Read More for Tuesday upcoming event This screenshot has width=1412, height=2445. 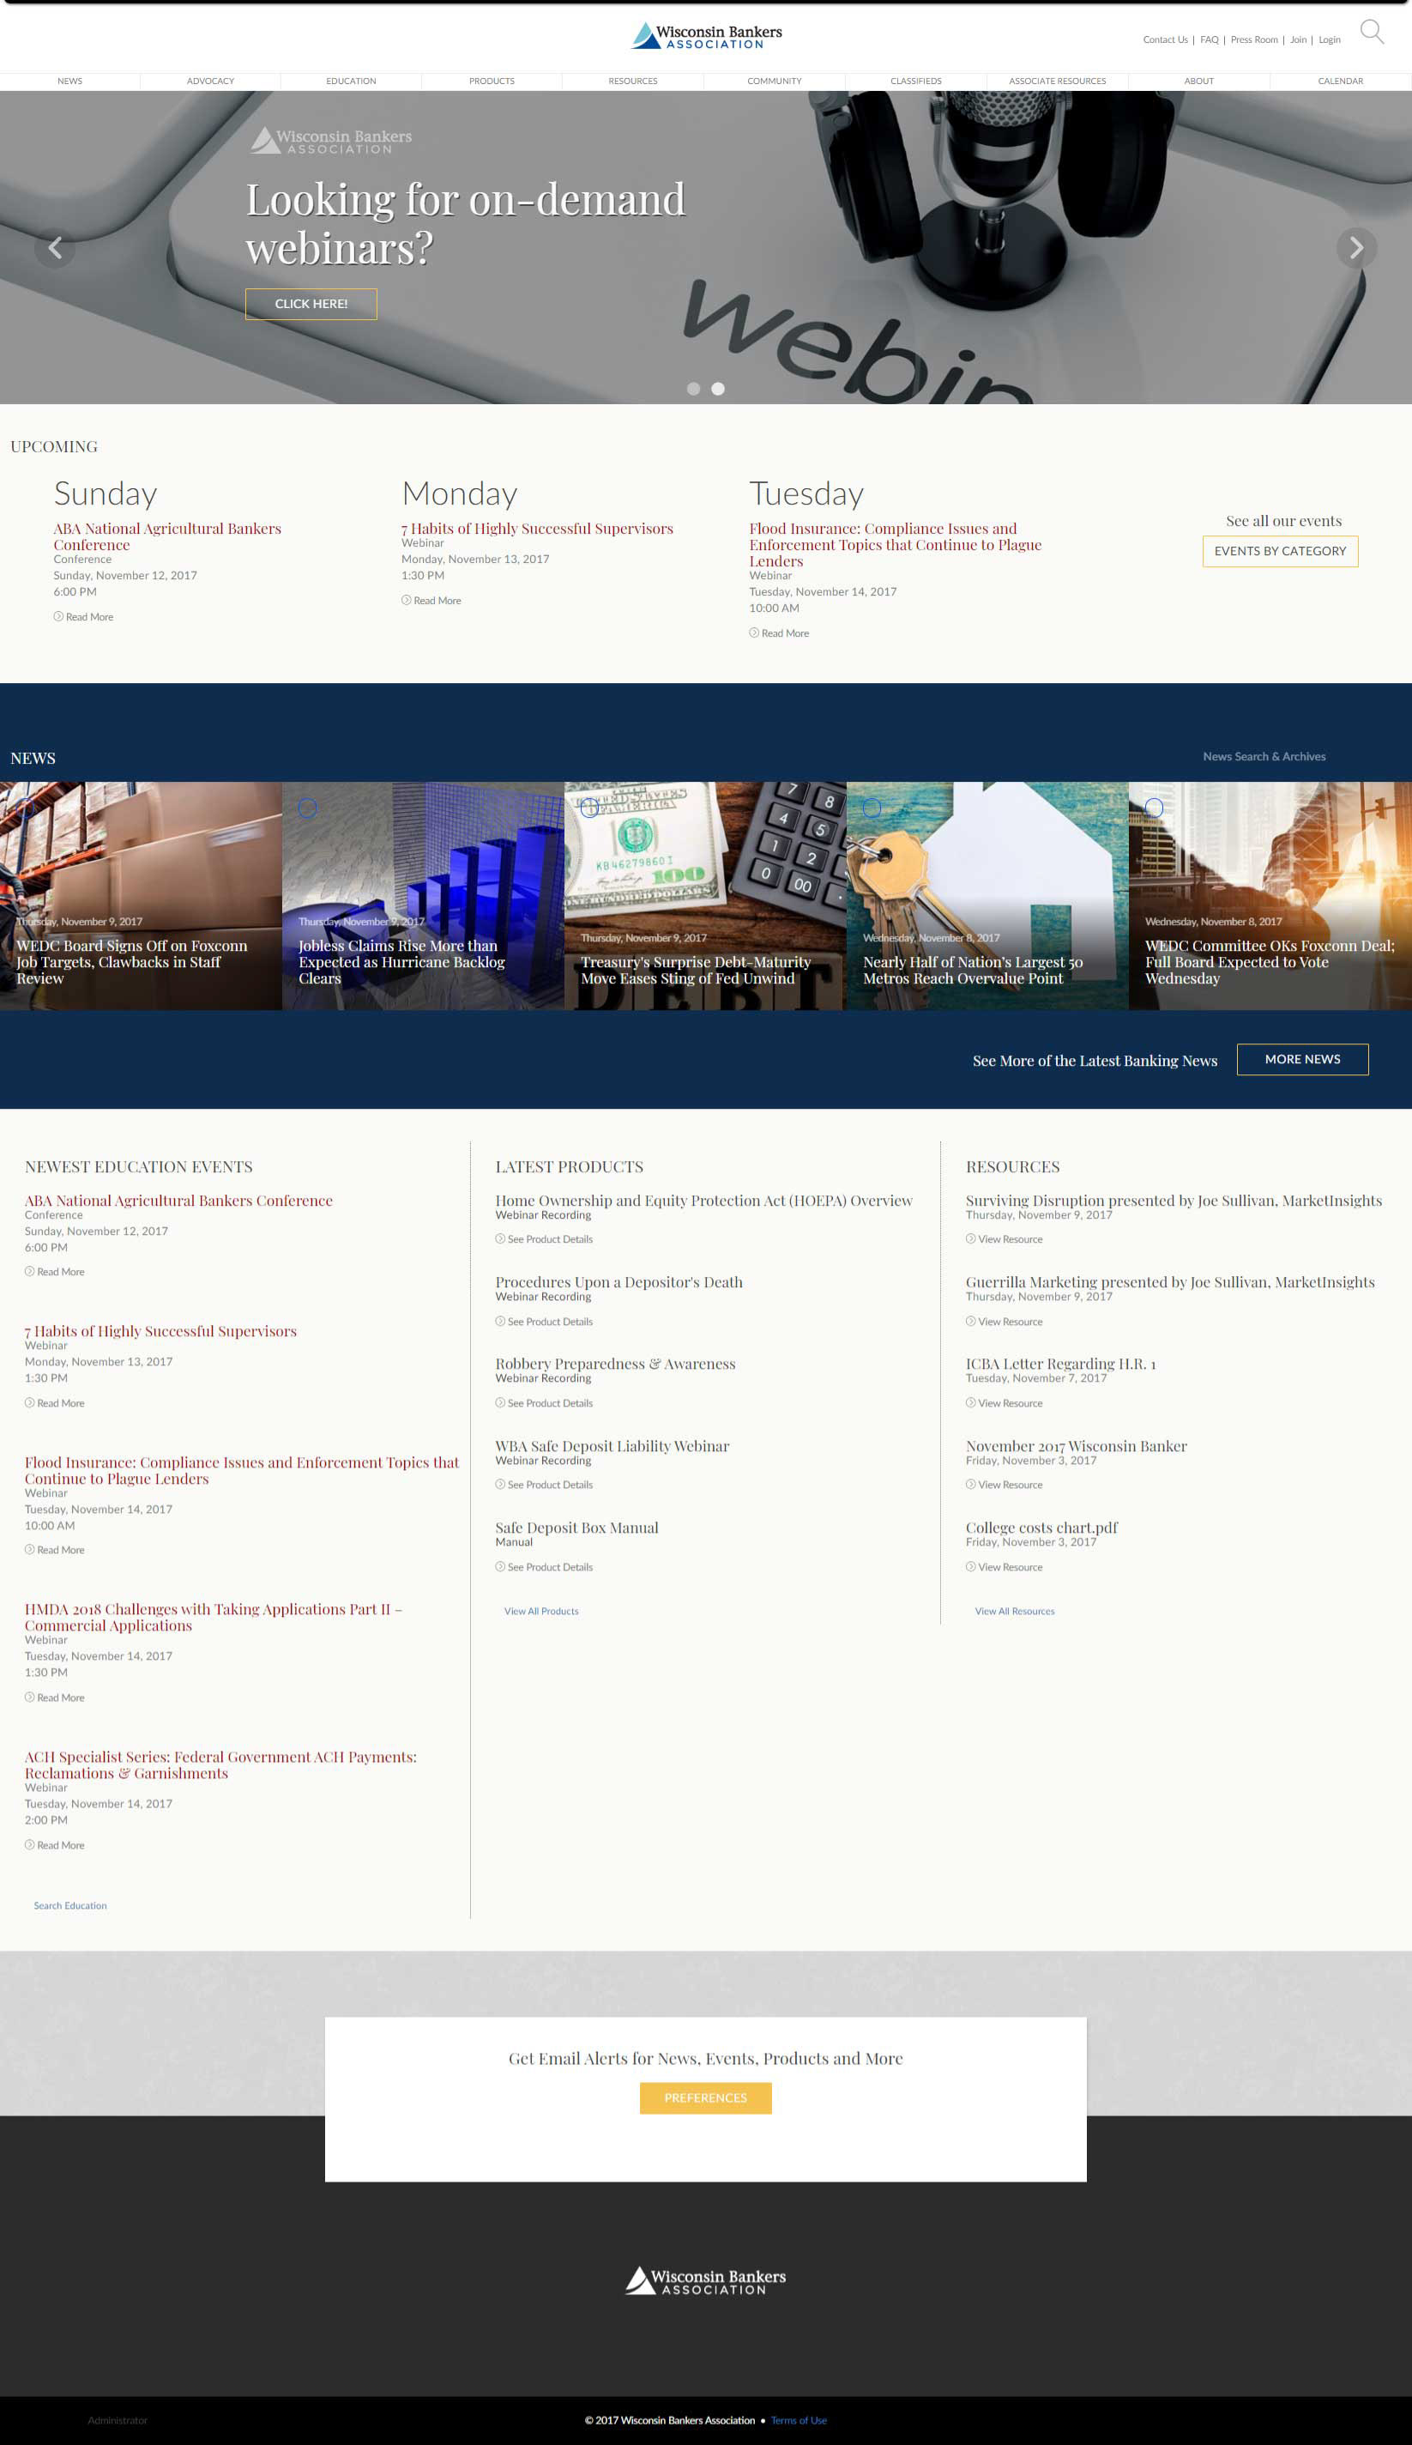coord(779,633)
